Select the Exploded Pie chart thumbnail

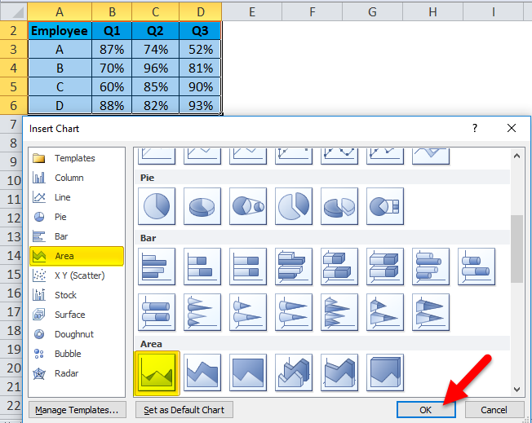[294, 206]
